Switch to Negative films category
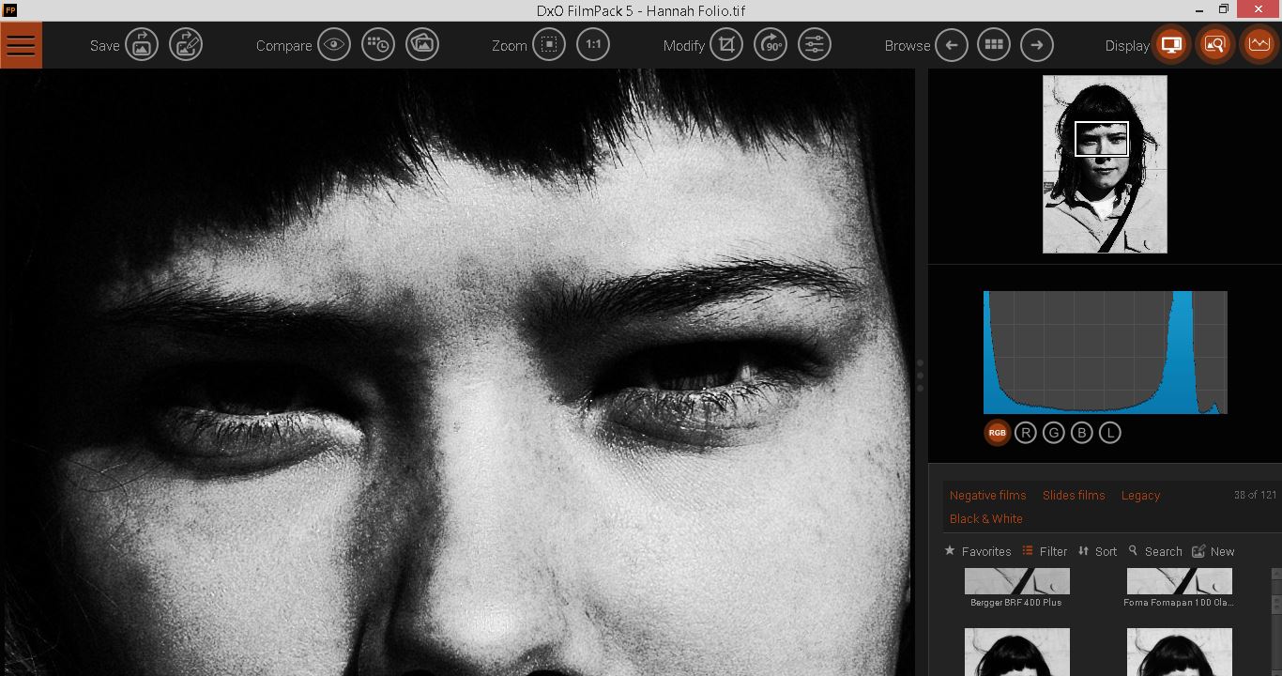Viewport: 1282px width, 676px height. pyautogui.click(x=987, y=495)
